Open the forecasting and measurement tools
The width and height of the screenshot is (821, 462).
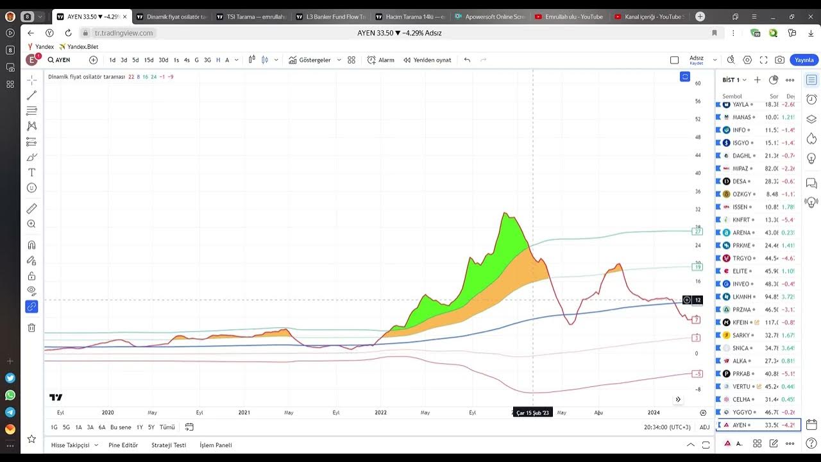coord(31,142)
